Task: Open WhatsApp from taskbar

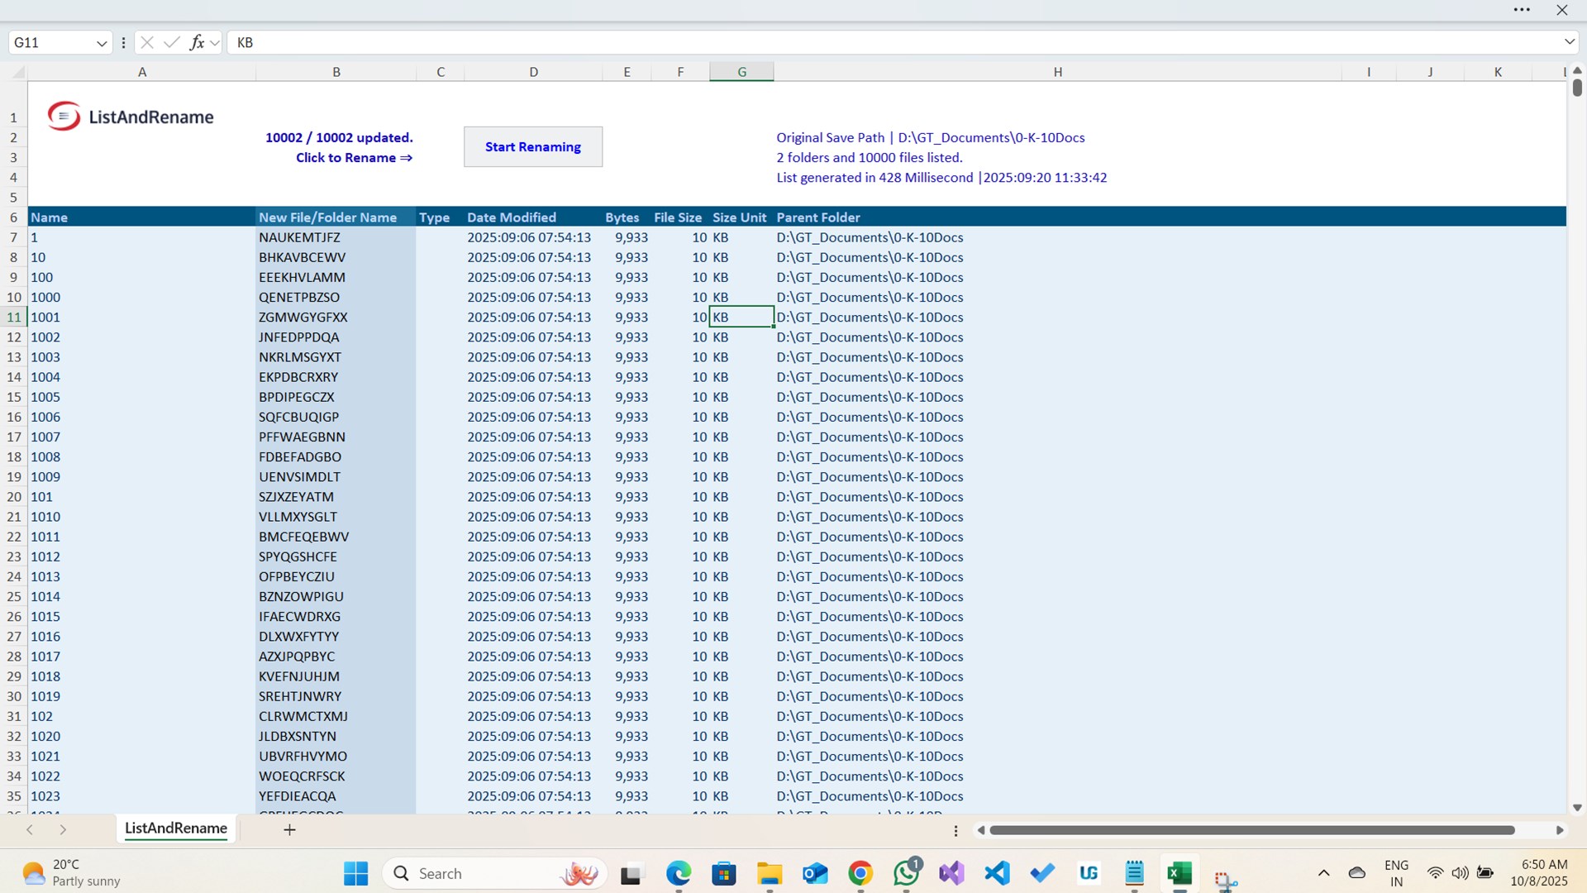Action: click(907, 873)
